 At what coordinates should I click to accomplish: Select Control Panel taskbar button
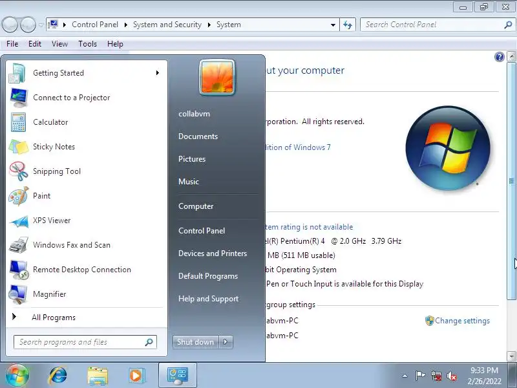click(x=178, y=376)
